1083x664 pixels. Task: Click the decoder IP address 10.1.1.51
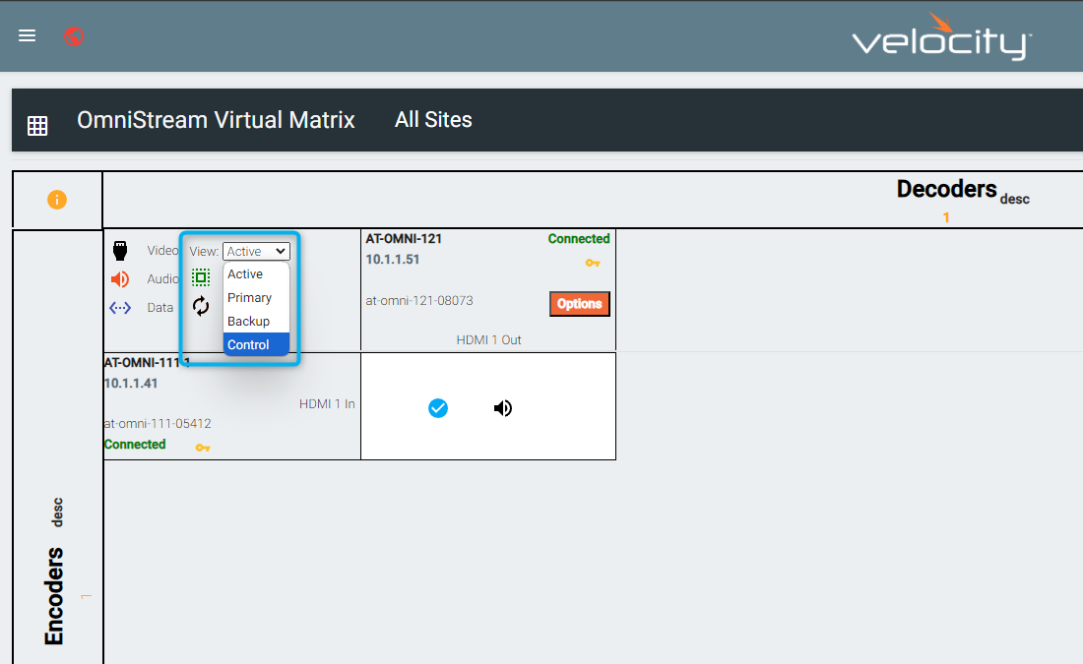pyautogui.click(x=392, y=260)
